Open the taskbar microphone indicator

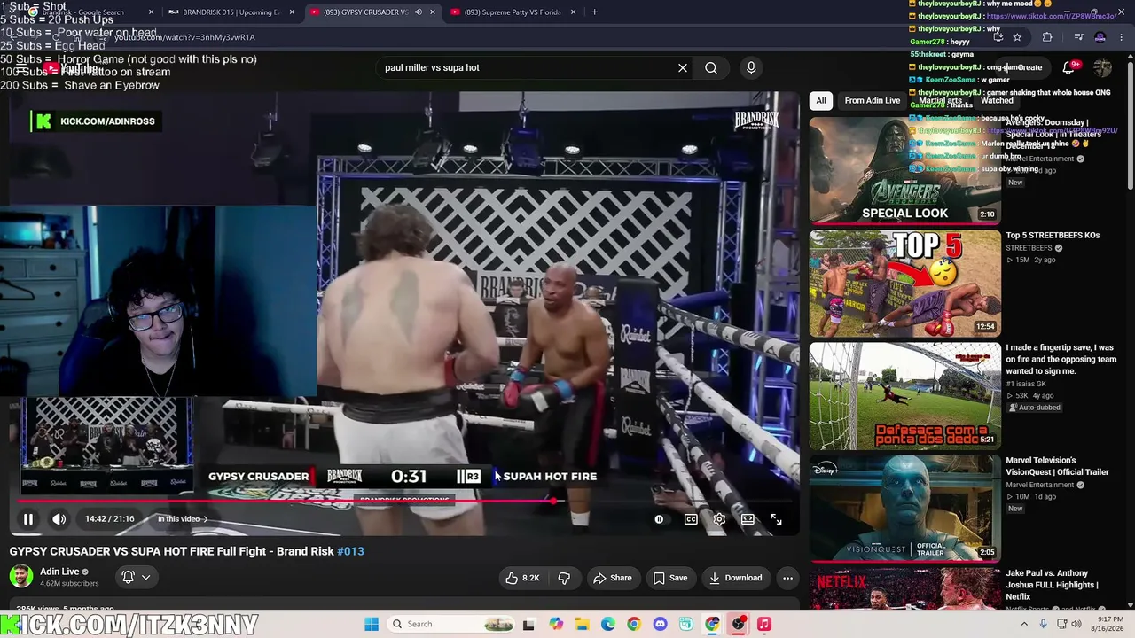click(1045, 624)
